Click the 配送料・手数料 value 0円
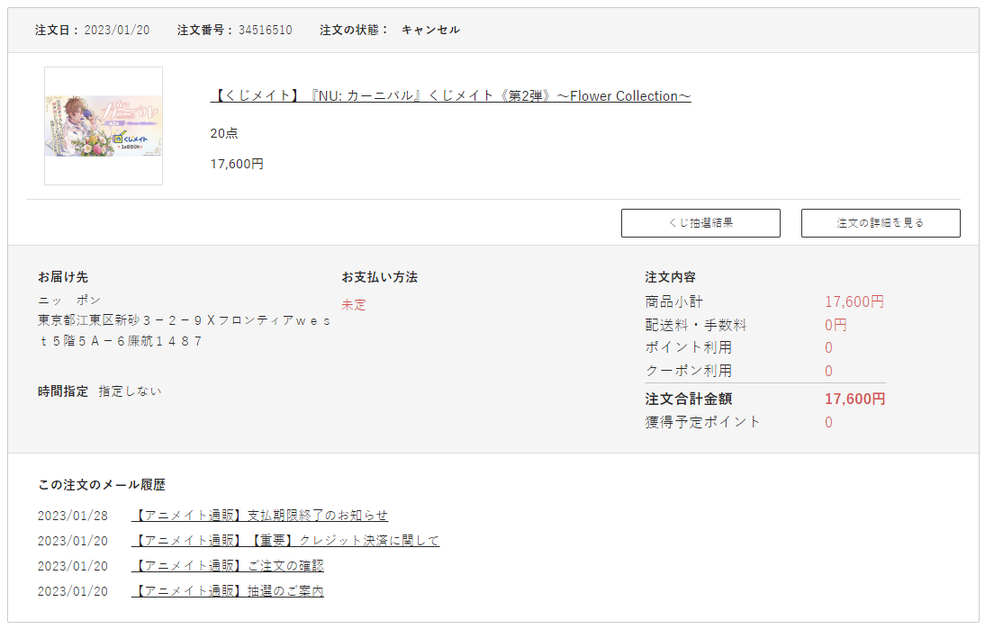 pyautogui.click(x=836, y=326)
